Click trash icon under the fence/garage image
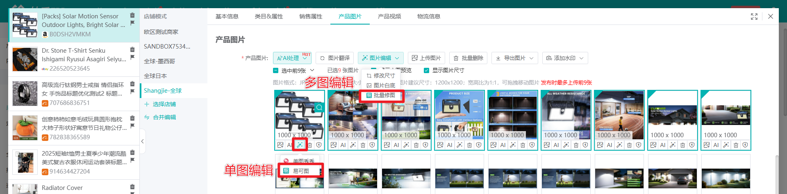The width and height of the screenshot is (787, 194). coord(363,145)
